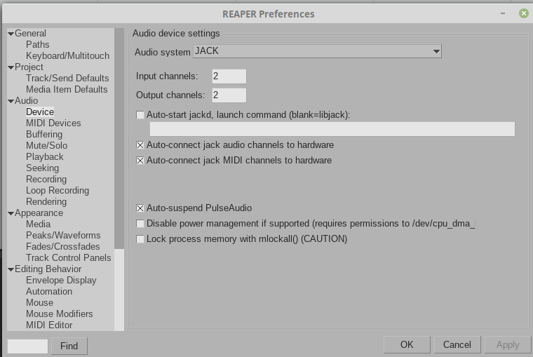The height and width of the screenshot is (357, 533).
Task: Click the preferences tree scrollbar
Action: click(119, 140)
